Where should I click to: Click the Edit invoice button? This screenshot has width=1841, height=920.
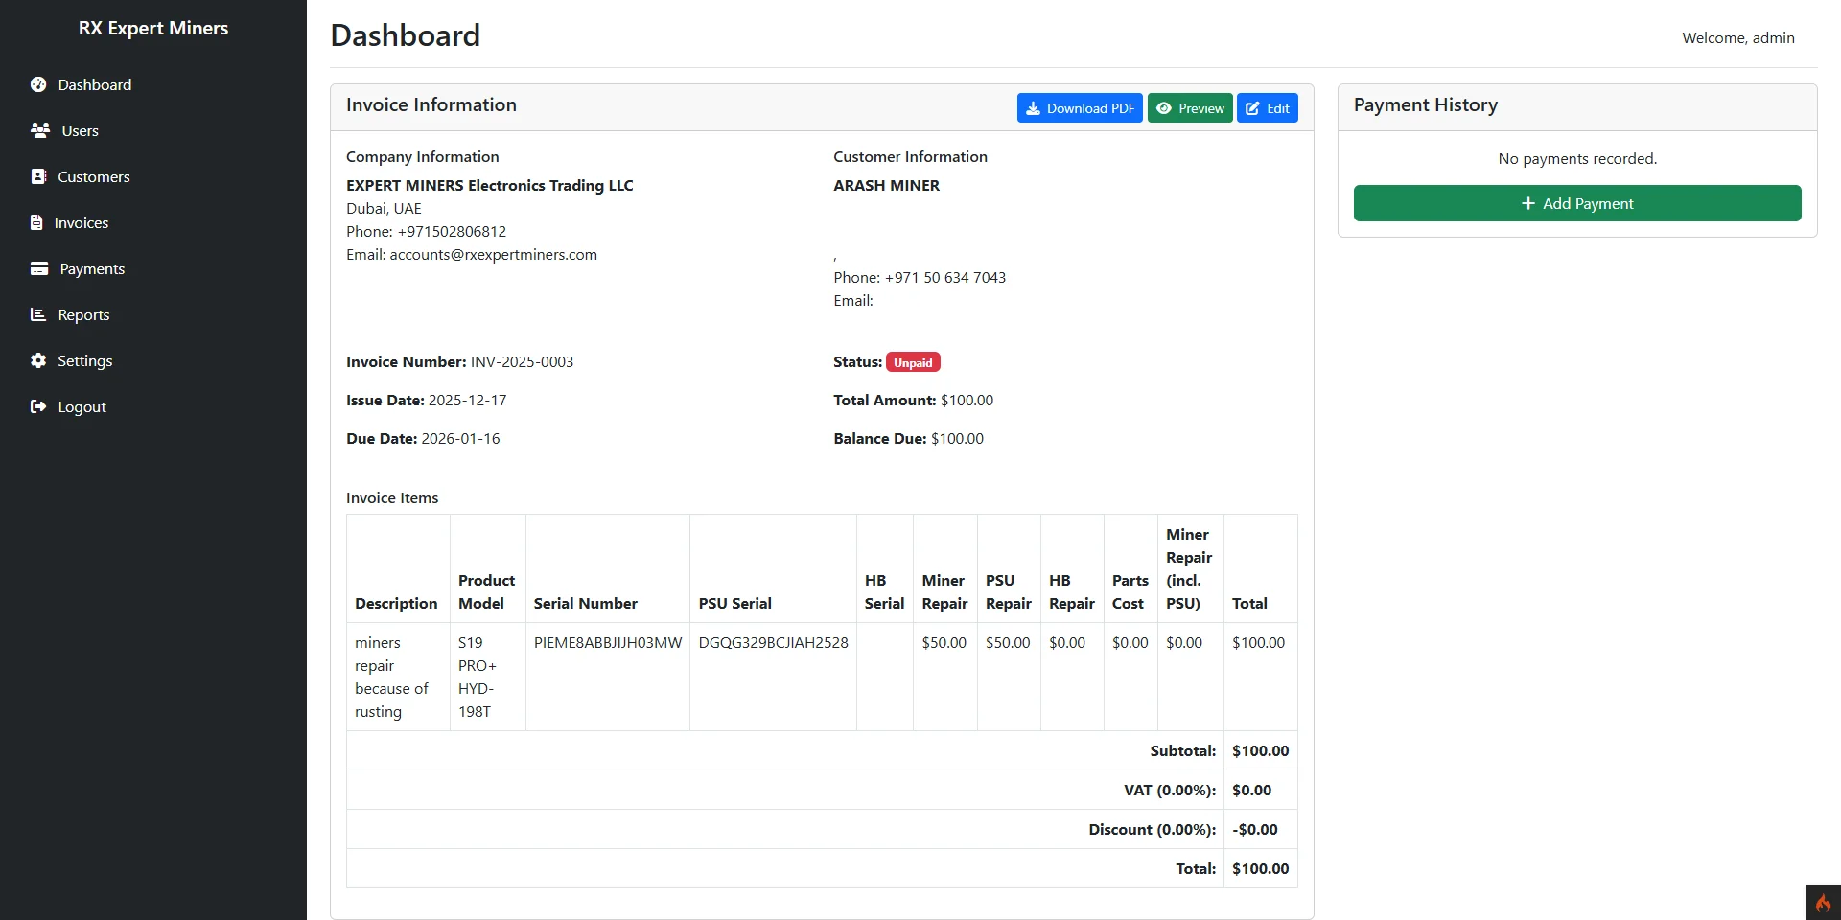tap(1268, 108)
